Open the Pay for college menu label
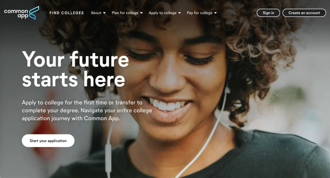Screen dimensions: 330x178 [200, 13]
